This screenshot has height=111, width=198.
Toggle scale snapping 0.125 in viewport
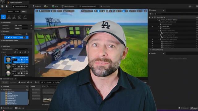133,11
